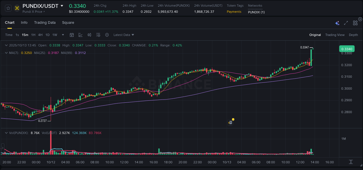Click the Payments token tag

click(234, 12)
